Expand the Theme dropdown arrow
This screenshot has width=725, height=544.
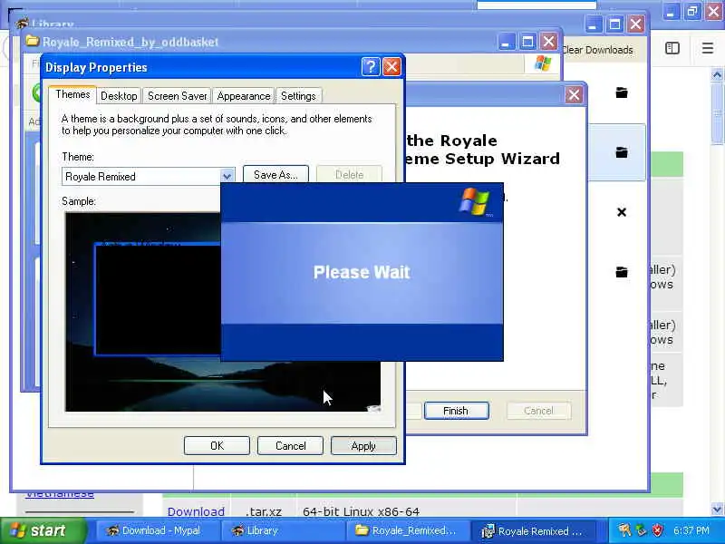(227, 176)
